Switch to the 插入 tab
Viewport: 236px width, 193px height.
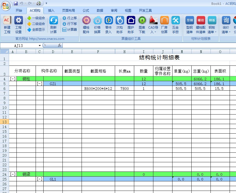click(51, 11)
